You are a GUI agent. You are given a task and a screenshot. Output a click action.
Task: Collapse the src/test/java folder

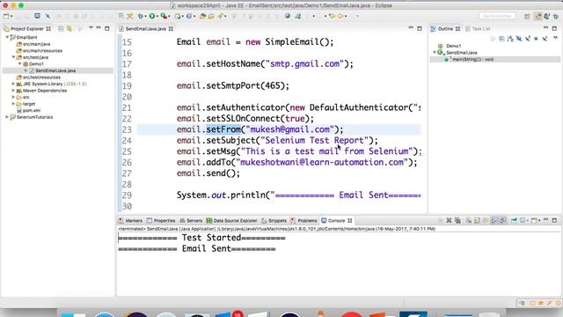(x=14, y=57)
